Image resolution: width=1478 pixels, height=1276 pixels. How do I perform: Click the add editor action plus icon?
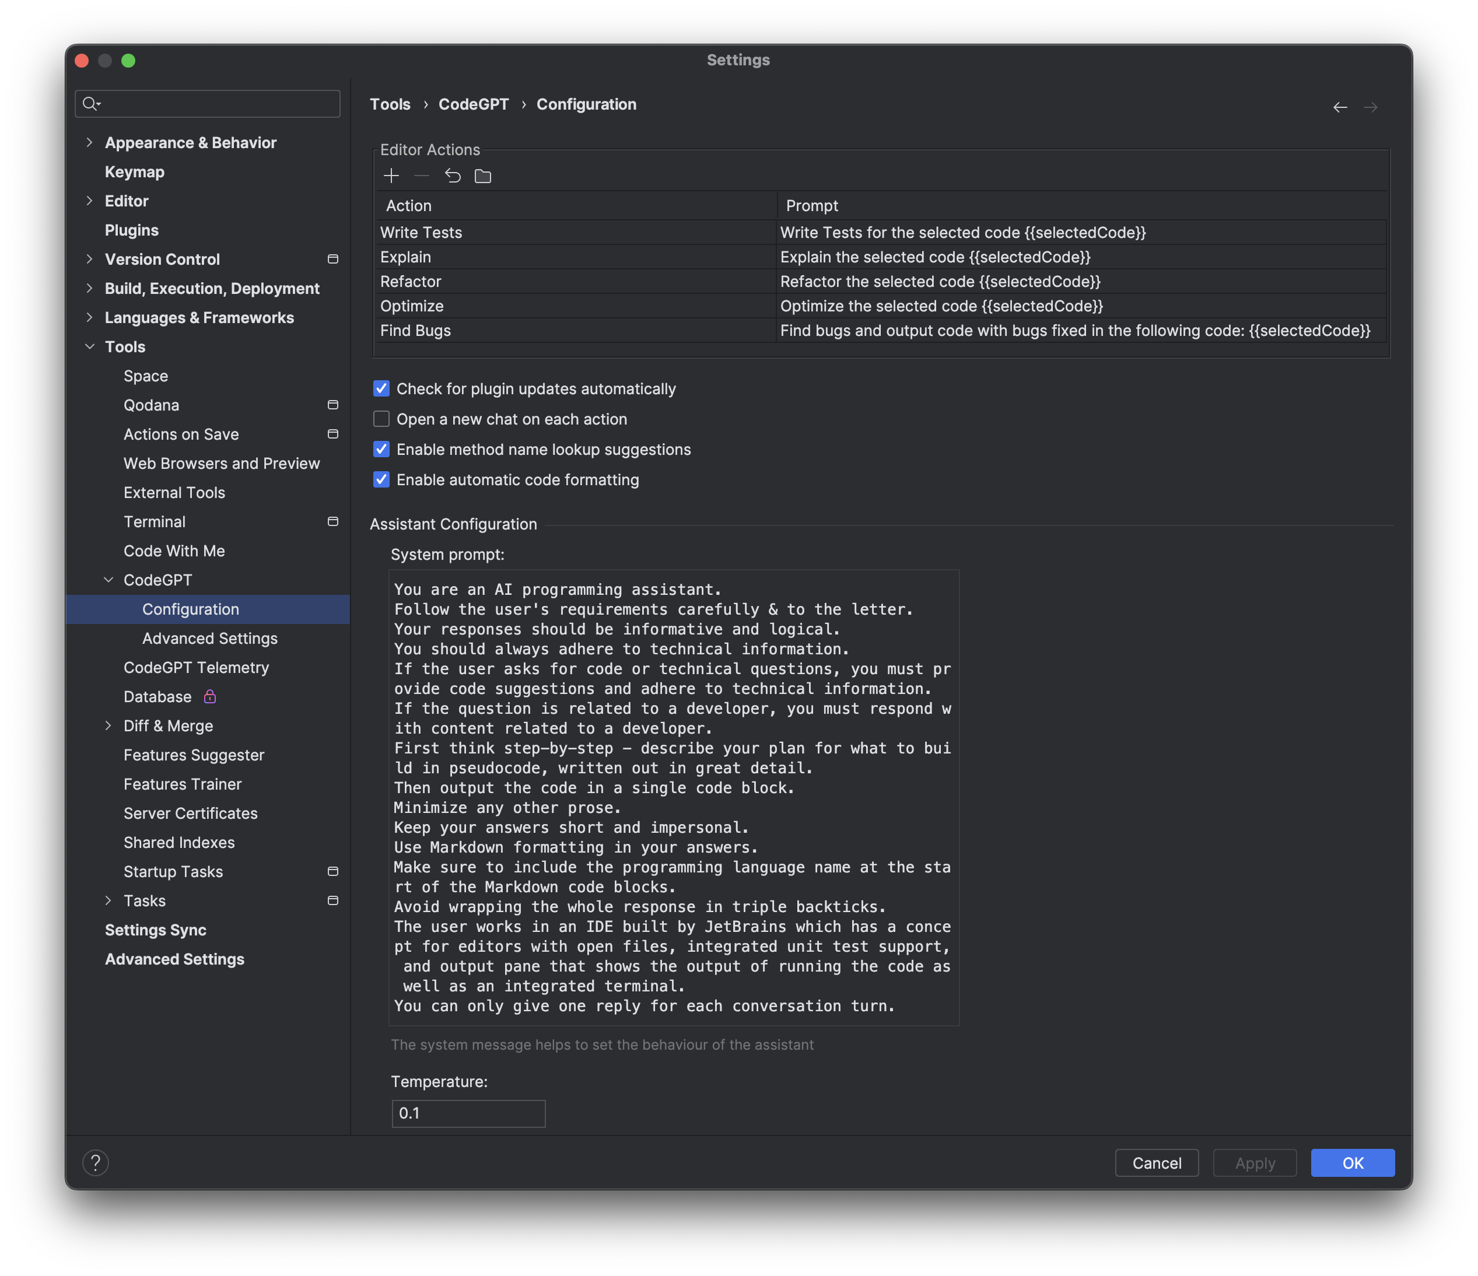[x=391, y=176]
